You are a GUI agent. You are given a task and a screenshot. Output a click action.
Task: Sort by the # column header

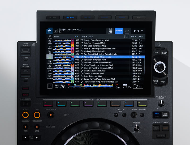[76, 36]
